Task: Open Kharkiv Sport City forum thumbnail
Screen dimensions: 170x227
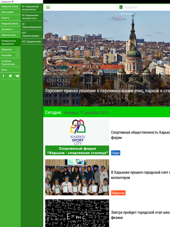Action: (77, 137)
